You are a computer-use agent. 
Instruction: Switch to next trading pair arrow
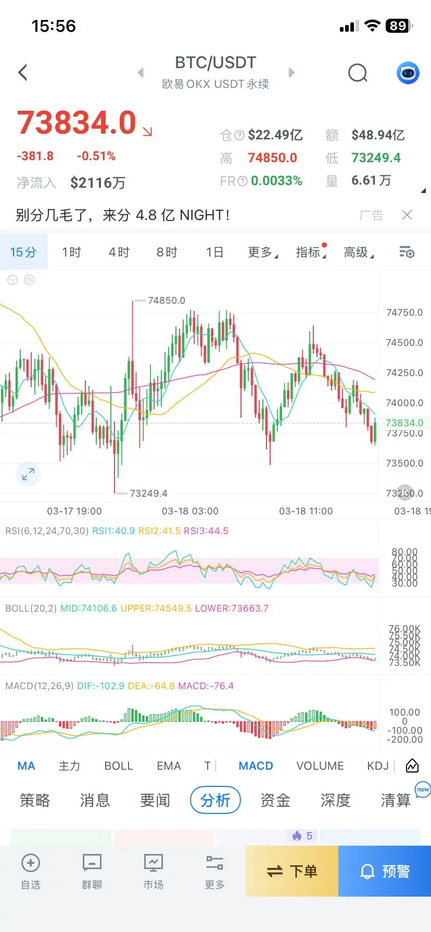[x=291, y=72]
